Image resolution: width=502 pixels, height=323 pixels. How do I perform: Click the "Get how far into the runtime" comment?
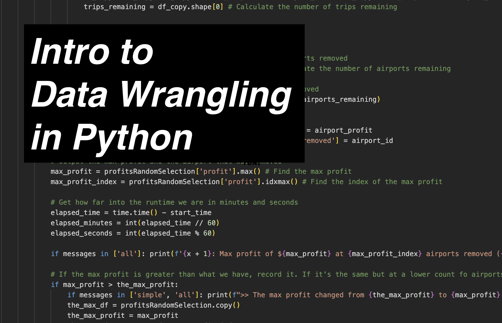click(174, 202)
